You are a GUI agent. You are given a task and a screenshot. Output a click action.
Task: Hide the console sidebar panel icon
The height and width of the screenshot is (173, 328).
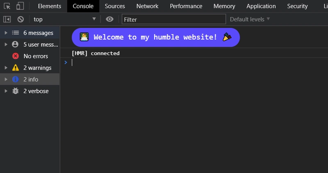pyautogui.click(x=7, y=19)
